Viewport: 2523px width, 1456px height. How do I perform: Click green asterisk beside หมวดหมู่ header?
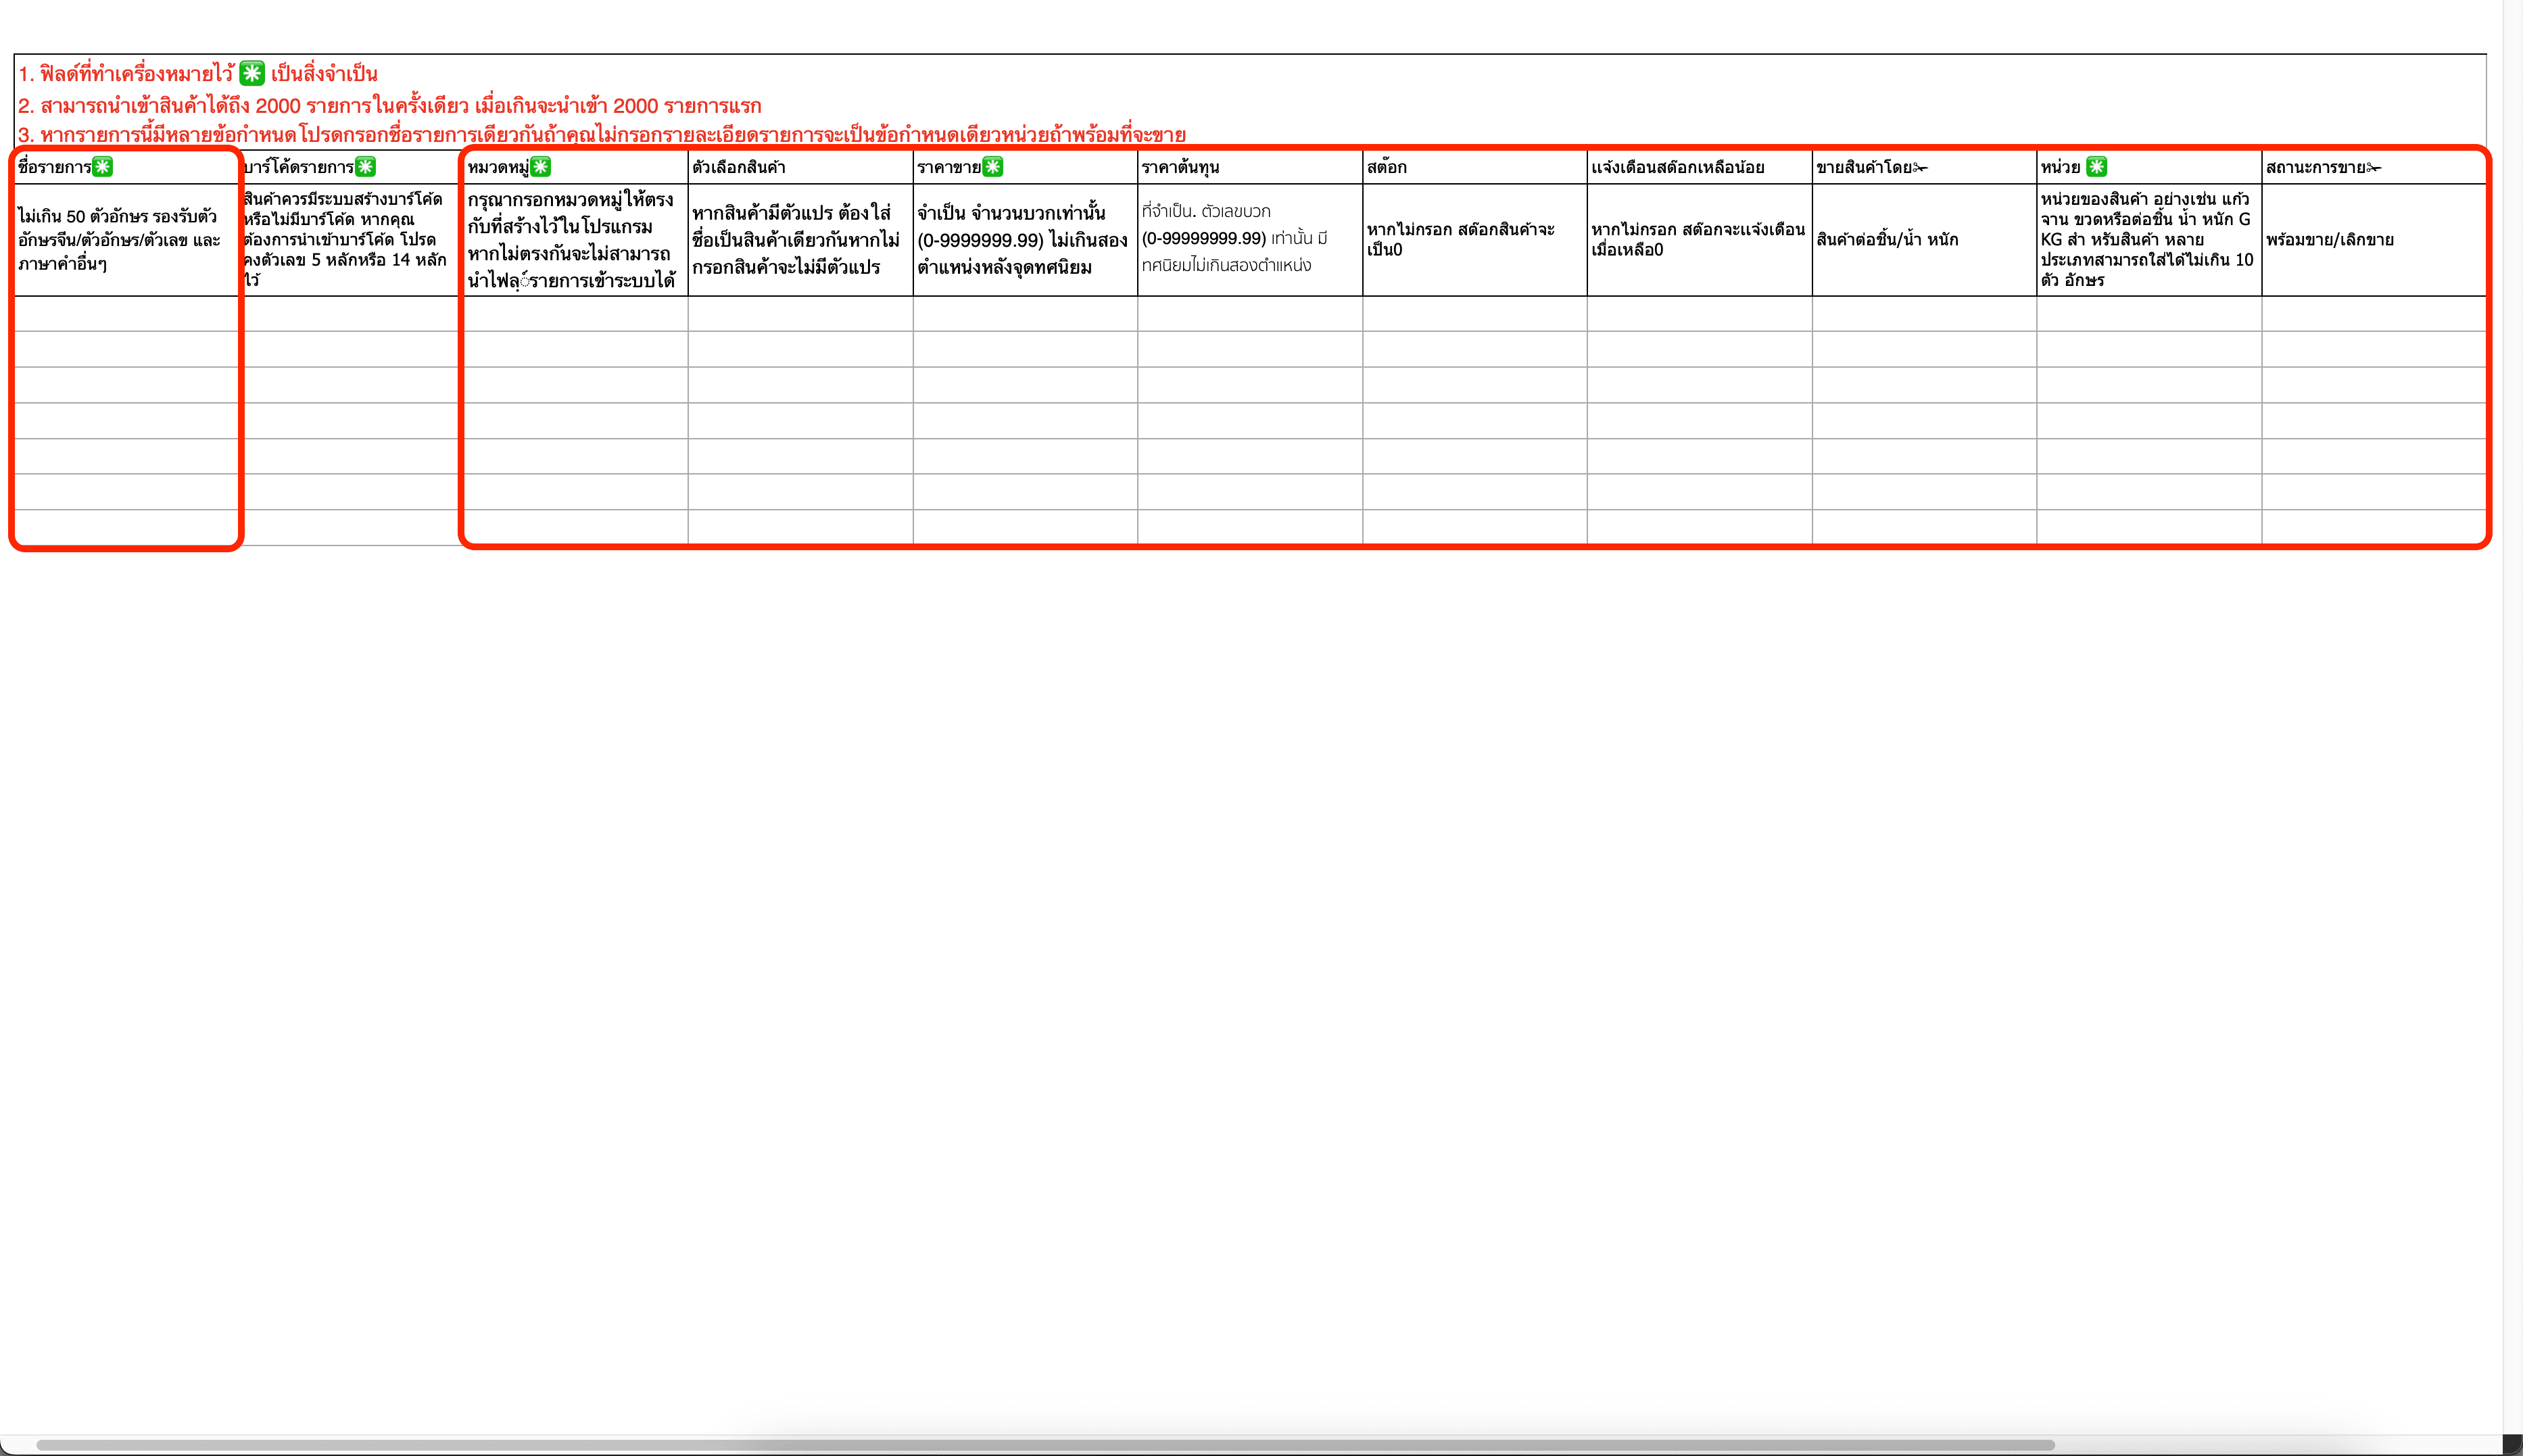[x=541, y=167]
